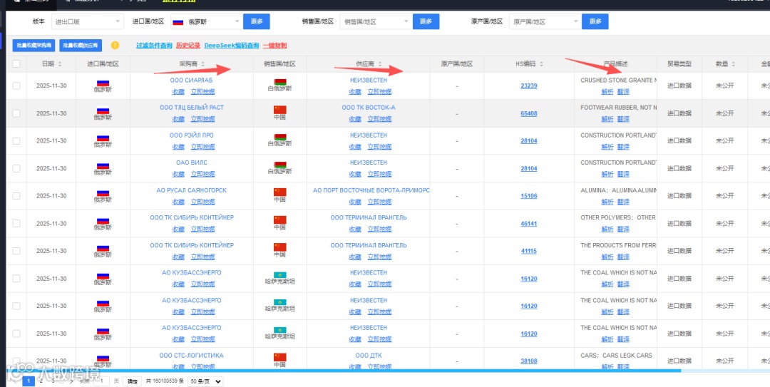Open buyer ООО СТС-ЛОГИСТИКА
The height and width of the screenshot is (387, 770).
click(x=192, y=355)
